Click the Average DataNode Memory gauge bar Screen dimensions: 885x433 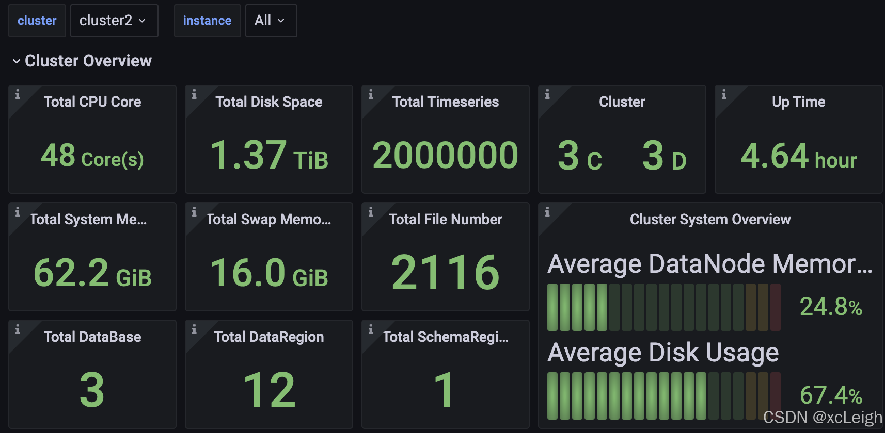click(664, 307)
